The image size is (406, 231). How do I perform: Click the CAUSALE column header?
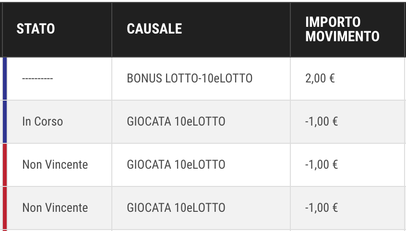(x=155, y=28)
